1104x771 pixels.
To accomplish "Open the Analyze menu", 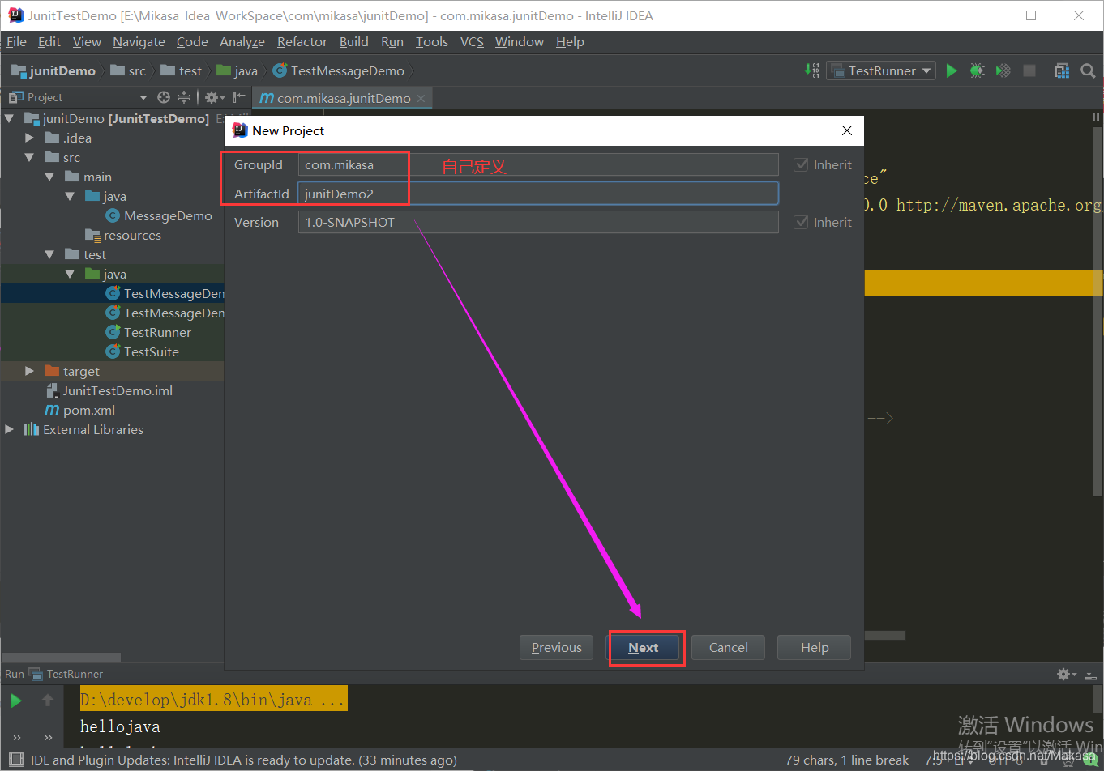I will [x=242, y=42].
